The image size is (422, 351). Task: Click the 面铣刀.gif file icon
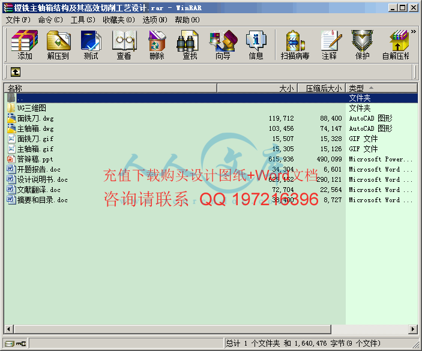point(11,139)
